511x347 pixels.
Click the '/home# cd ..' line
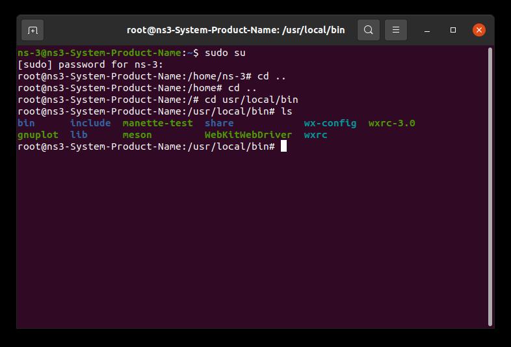pyautogui.click(x=137, y=88)
